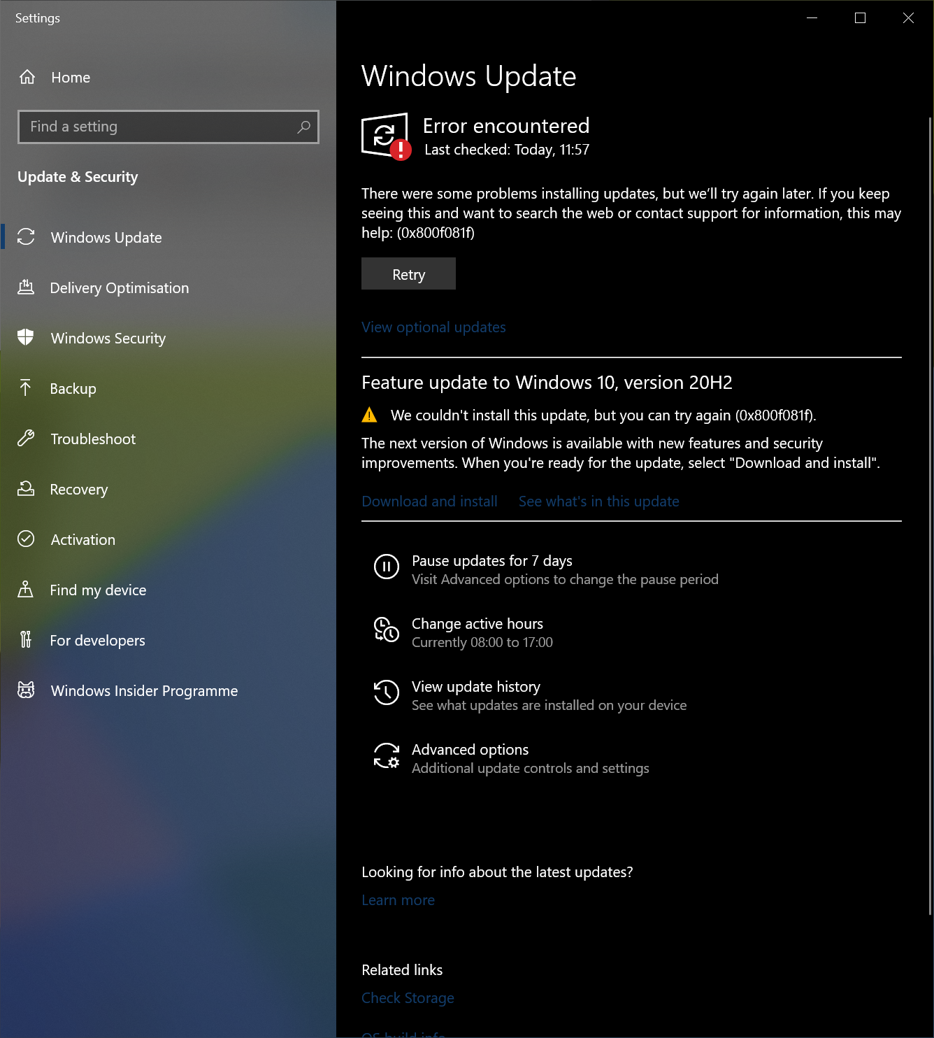
Task: Click the clock icon beside Change active hours
Action: 387,630
